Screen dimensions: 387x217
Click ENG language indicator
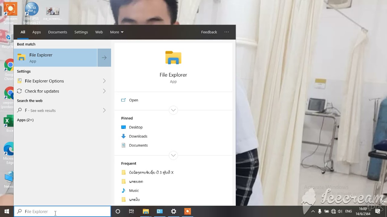coord(349,211)
